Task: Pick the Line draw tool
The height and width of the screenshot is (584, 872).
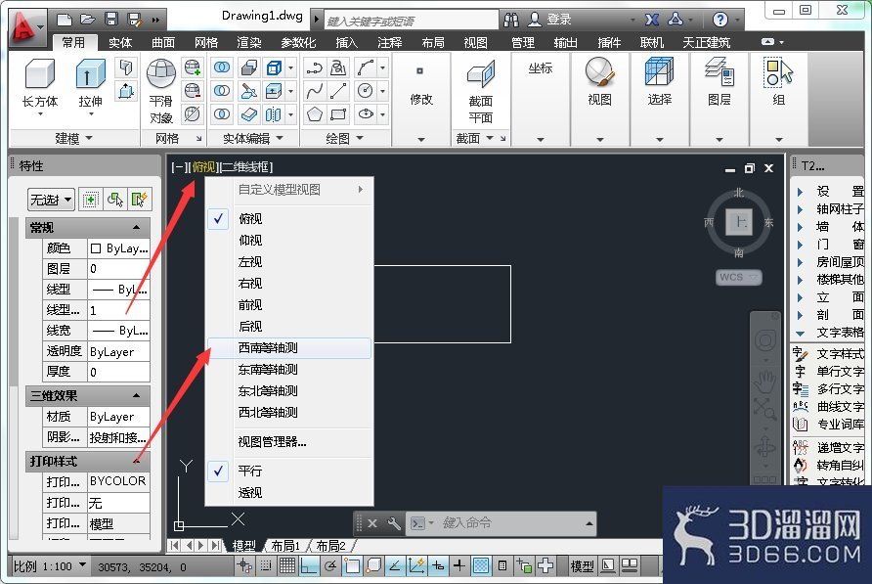Action: (338, 91)
